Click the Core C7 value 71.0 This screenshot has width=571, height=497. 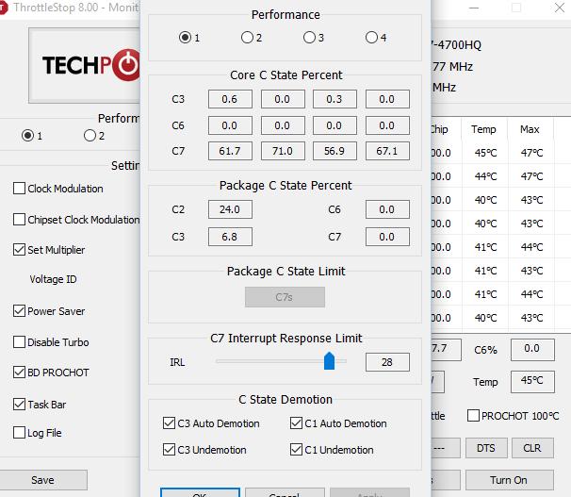tap(283, 151)
